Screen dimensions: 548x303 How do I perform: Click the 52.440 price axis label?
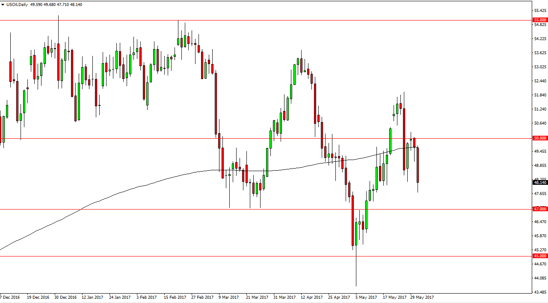[540, 81]
